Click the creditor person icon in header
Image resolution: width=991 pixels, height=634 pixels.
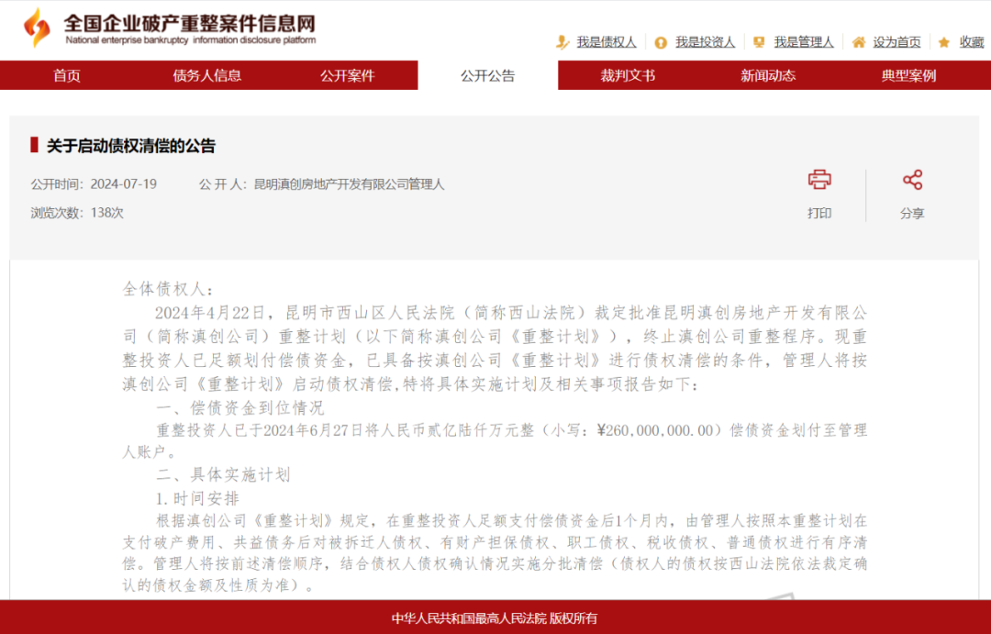tap(562, 42)
